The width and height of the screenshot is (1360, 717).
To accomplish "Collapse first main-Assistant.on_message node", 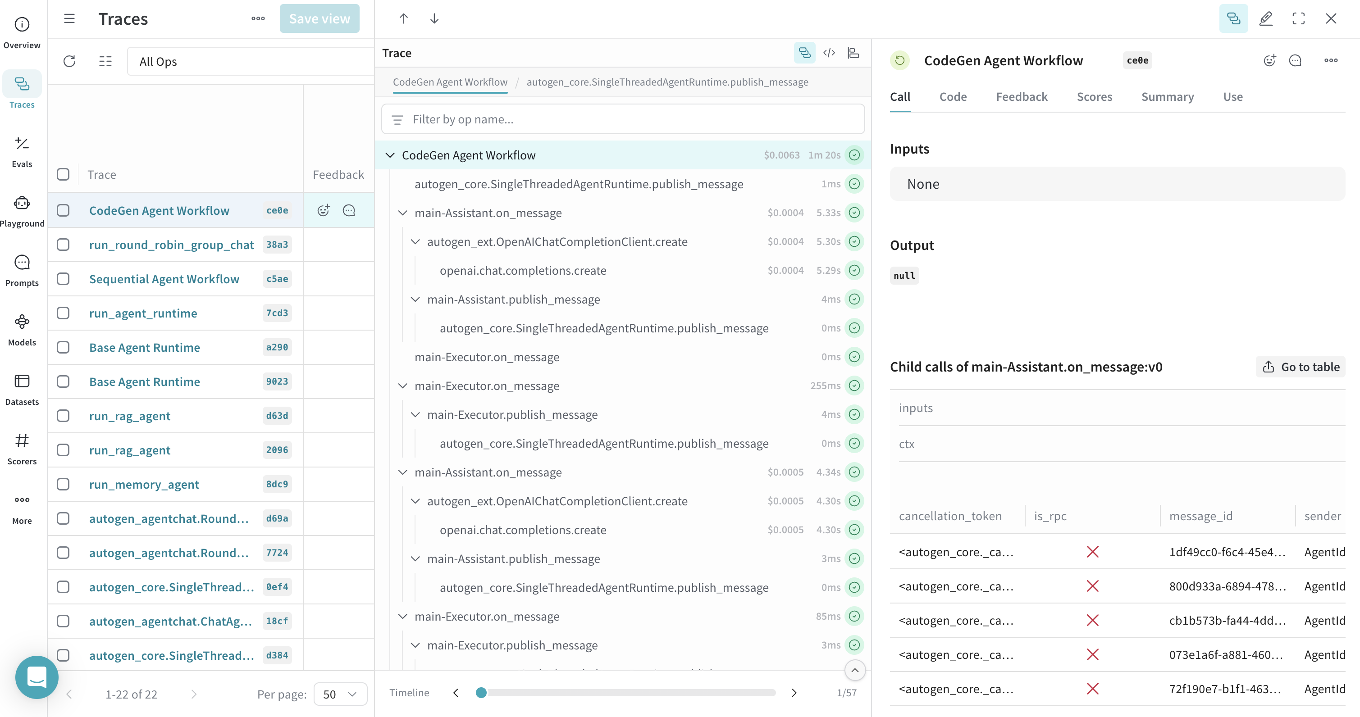I will (403, 213).
